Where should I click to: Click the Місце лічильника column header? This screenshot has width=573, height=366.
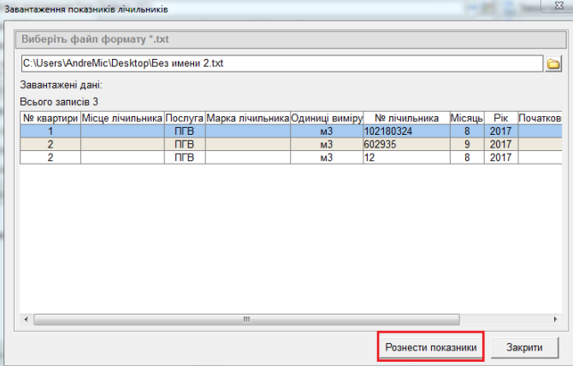[121, 118]
